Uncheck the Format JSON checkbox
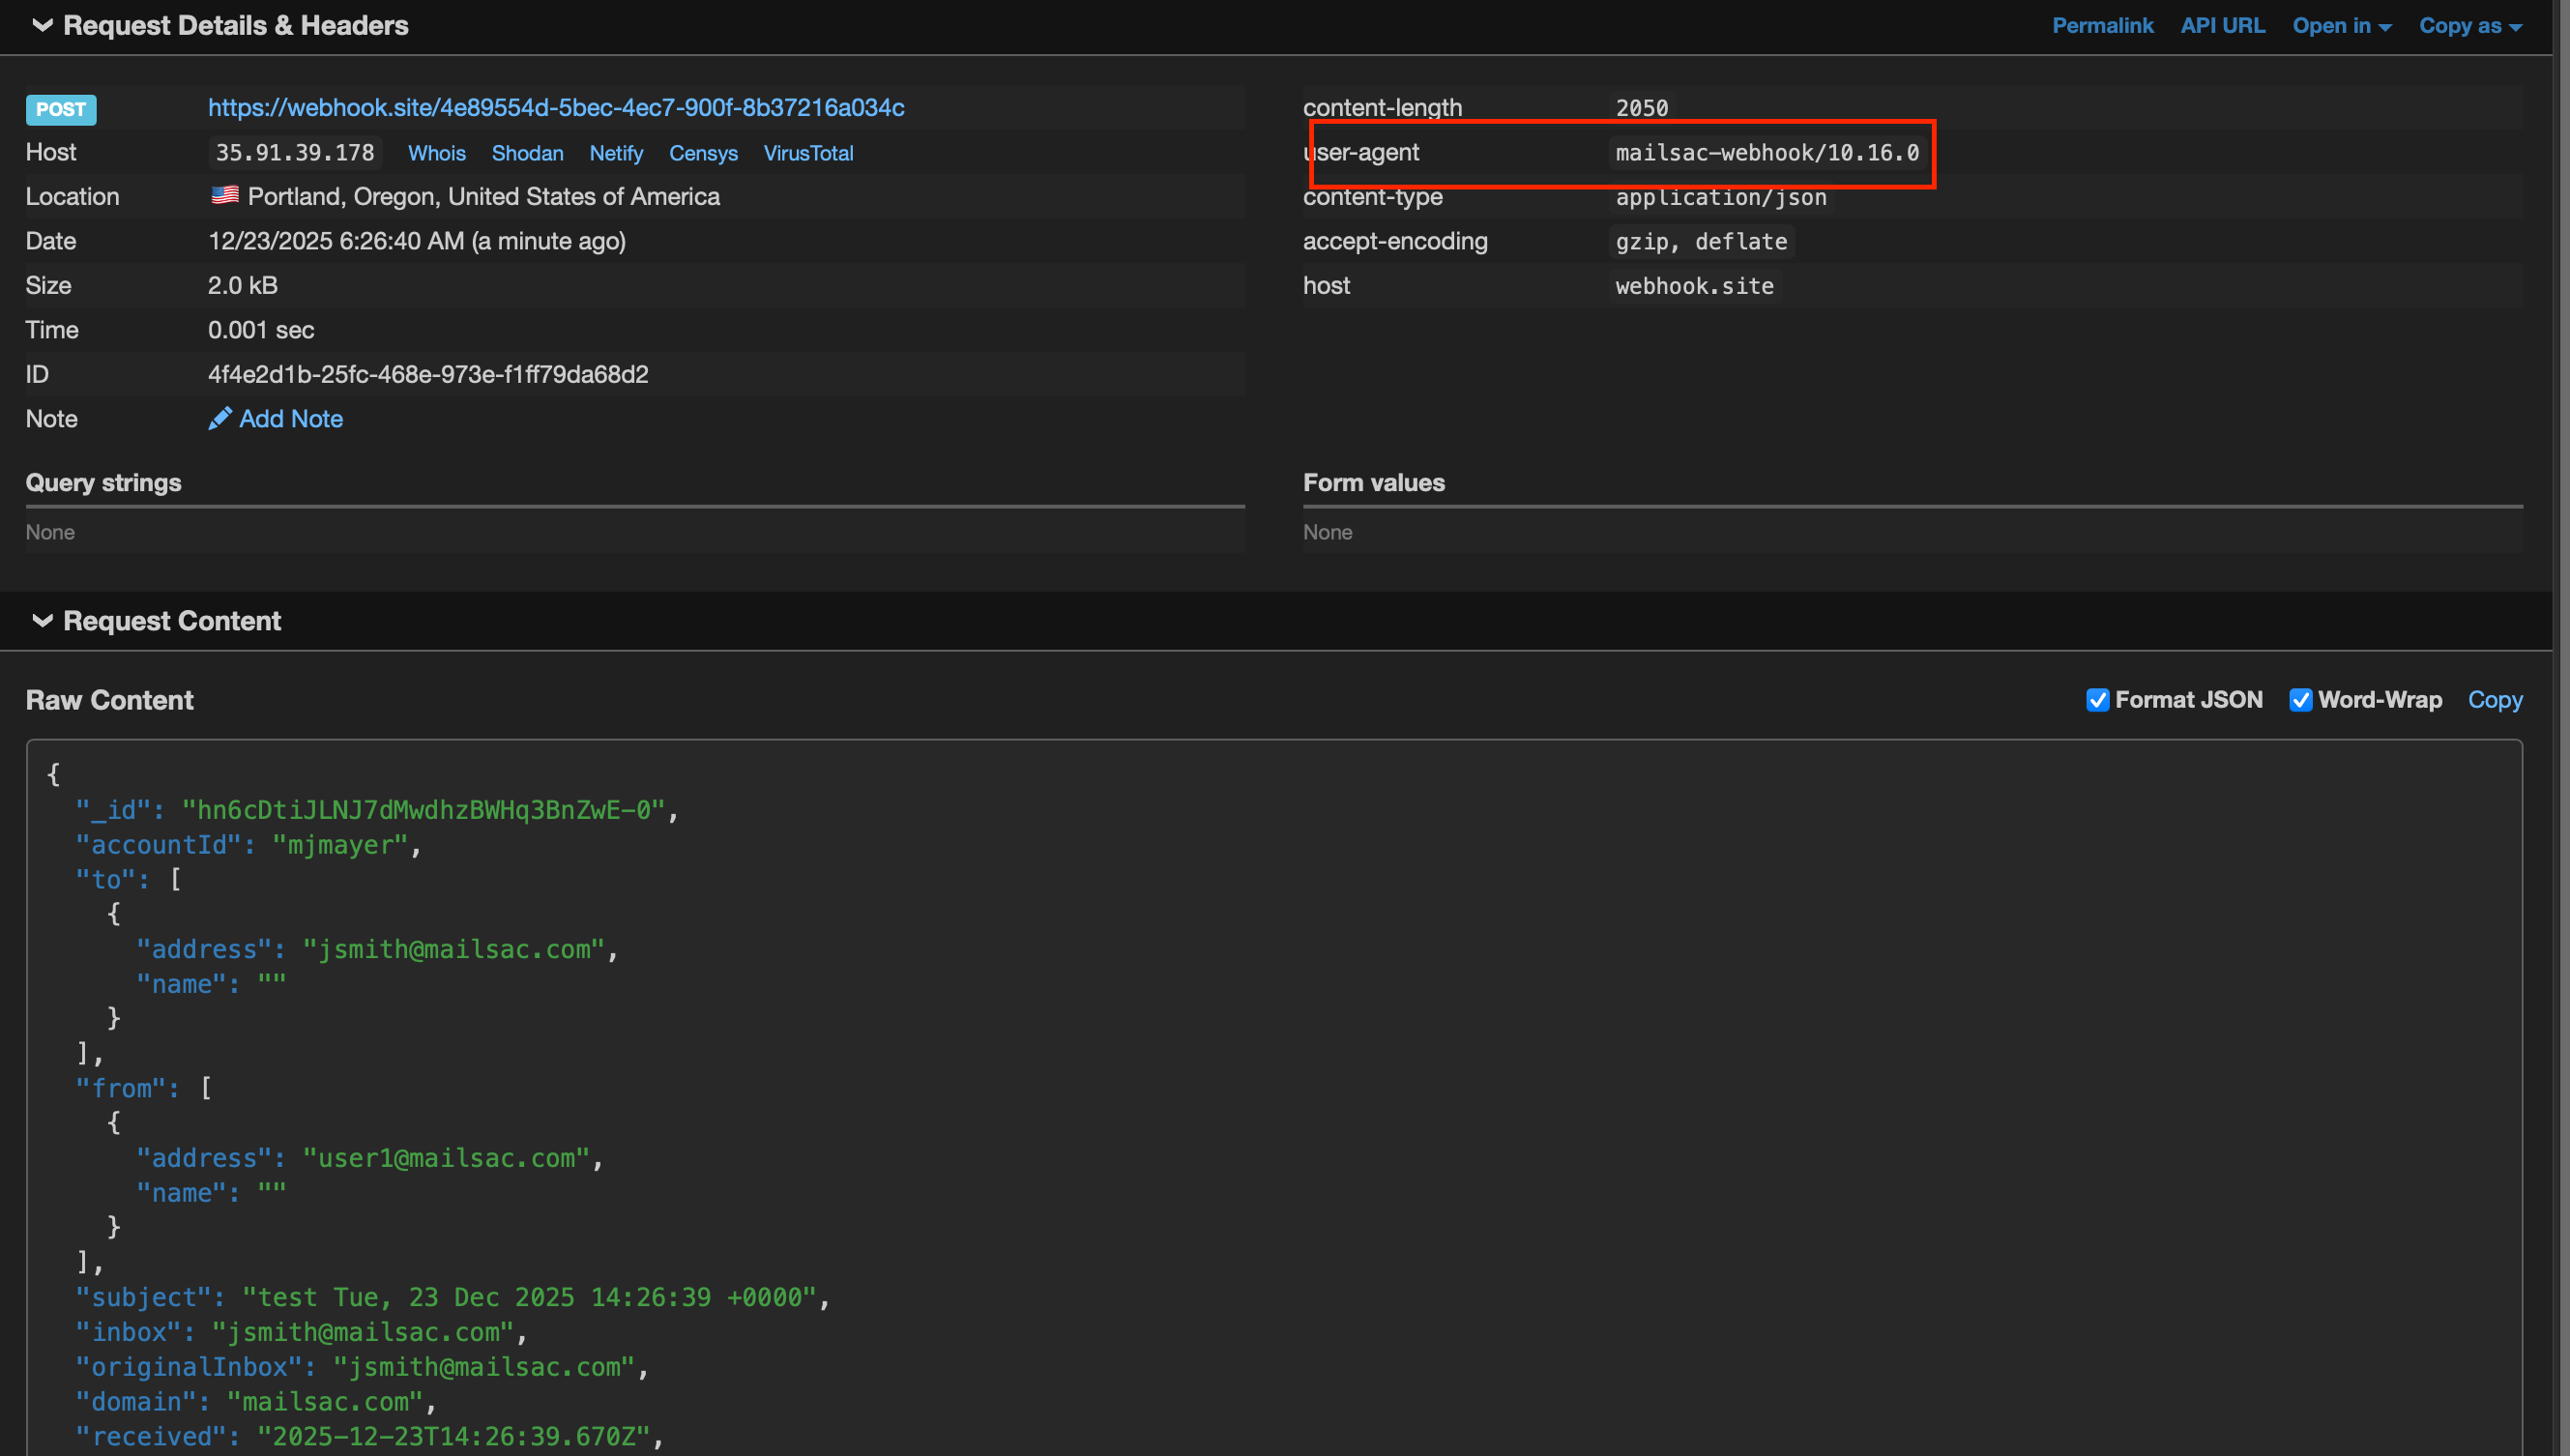The height and width of the screenshot is (1456, 2570). point(2097,700)
